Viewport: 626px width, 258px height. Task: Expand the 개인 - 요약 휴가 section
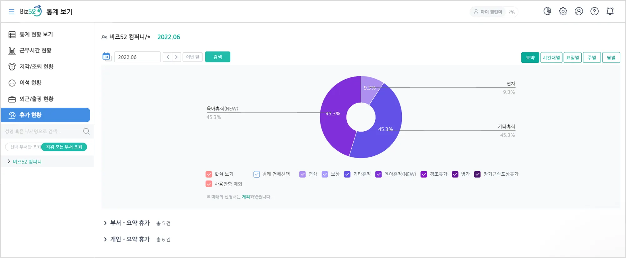click(x=105, y=239)
